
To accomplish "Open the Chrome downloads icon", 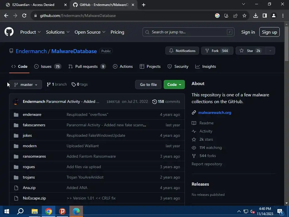I will click(255, 16).
